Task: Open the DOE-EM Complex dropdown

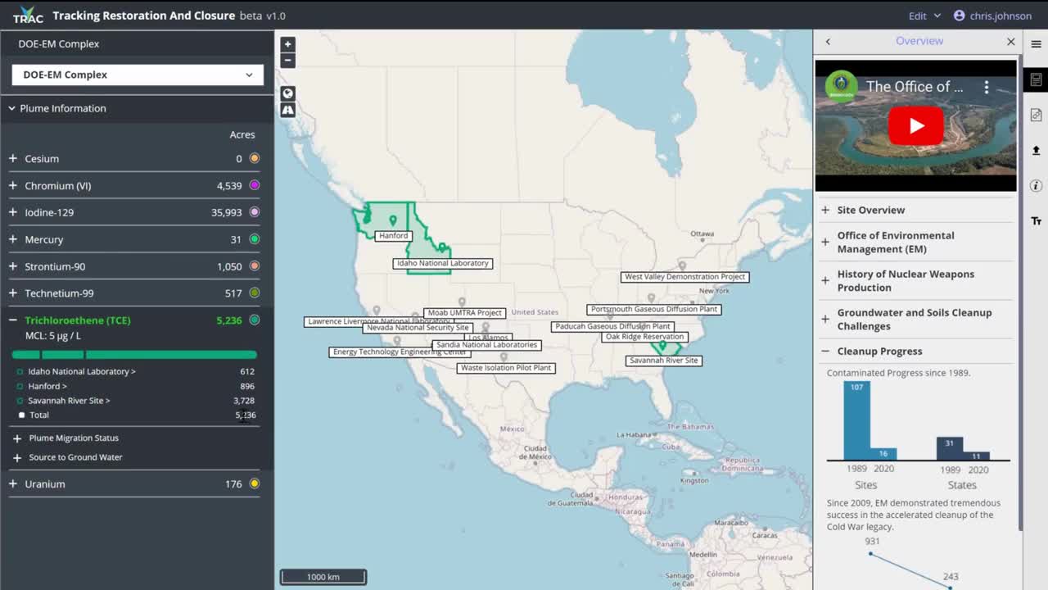Action: point(138,75)
